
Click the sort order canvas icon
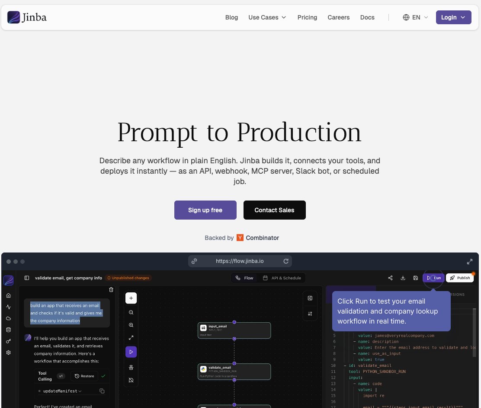(310, 314)
